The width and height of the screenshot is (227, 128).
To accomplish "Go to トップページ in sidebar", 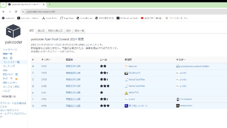I will pos(10,49).
